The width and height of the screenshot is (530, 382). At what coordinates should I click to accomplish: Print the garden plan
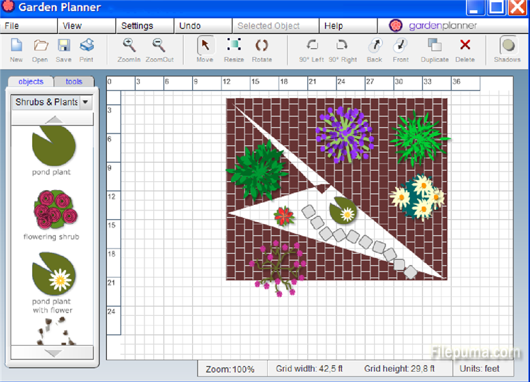(x=87, y=46)
